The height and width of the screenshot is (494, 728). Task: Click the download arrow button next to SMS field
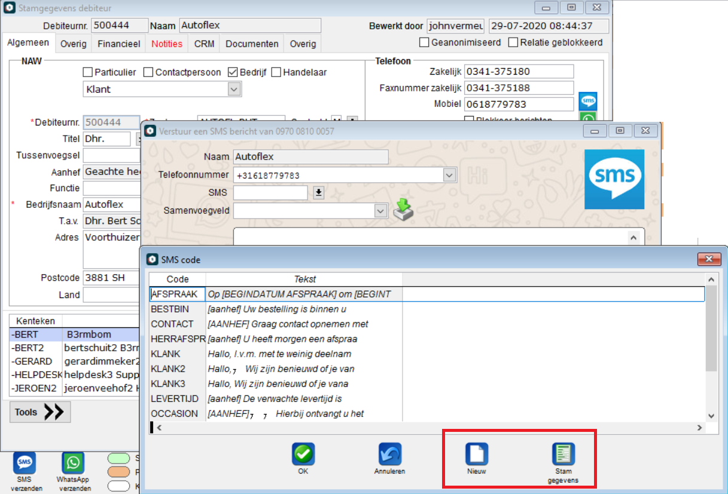tap(319, 192)
